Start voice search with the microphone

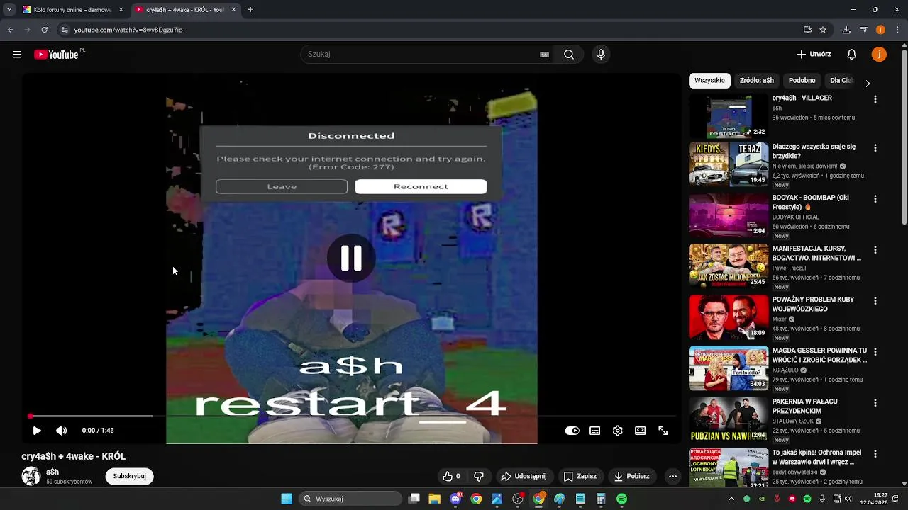click(x=601, y=55)
